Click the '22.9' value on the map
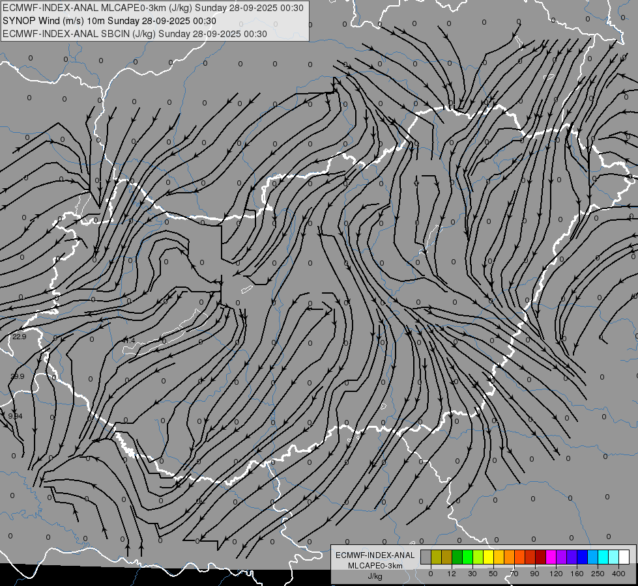Viewport: 638px width, 586px height. (19, 337)
